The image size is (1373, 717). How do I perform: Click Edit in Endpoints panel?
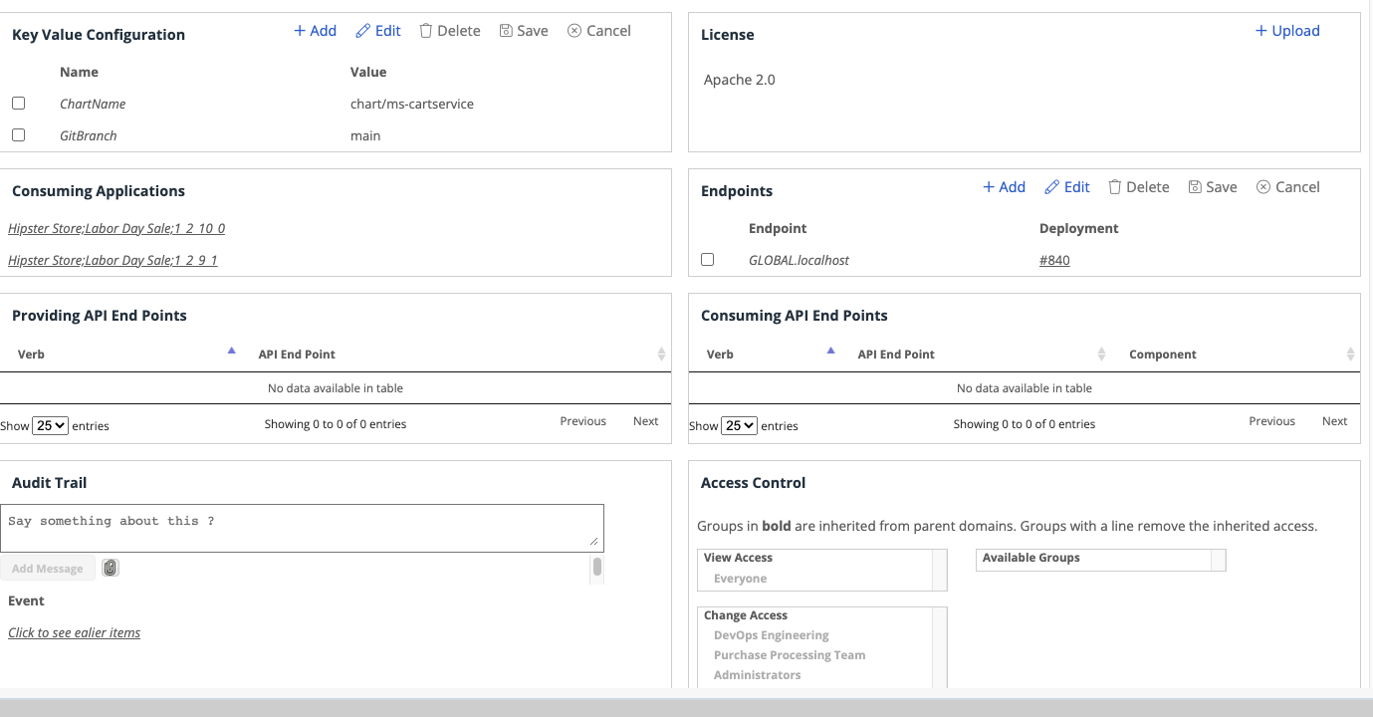point(1067,187)
